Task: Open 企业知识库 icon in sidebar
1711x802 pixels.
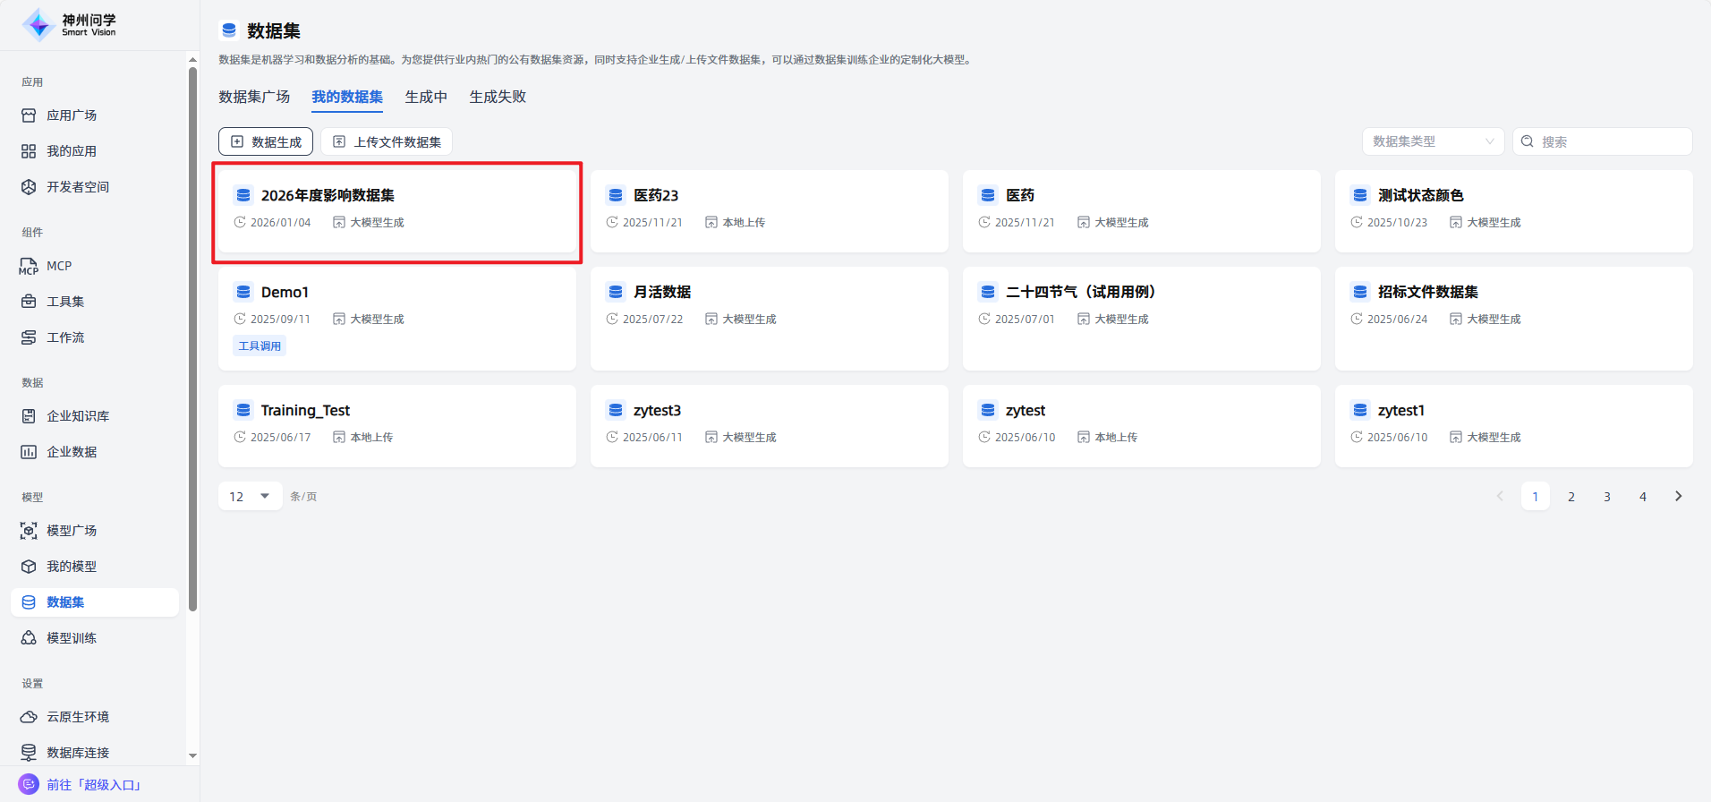Action: (29, 416)
